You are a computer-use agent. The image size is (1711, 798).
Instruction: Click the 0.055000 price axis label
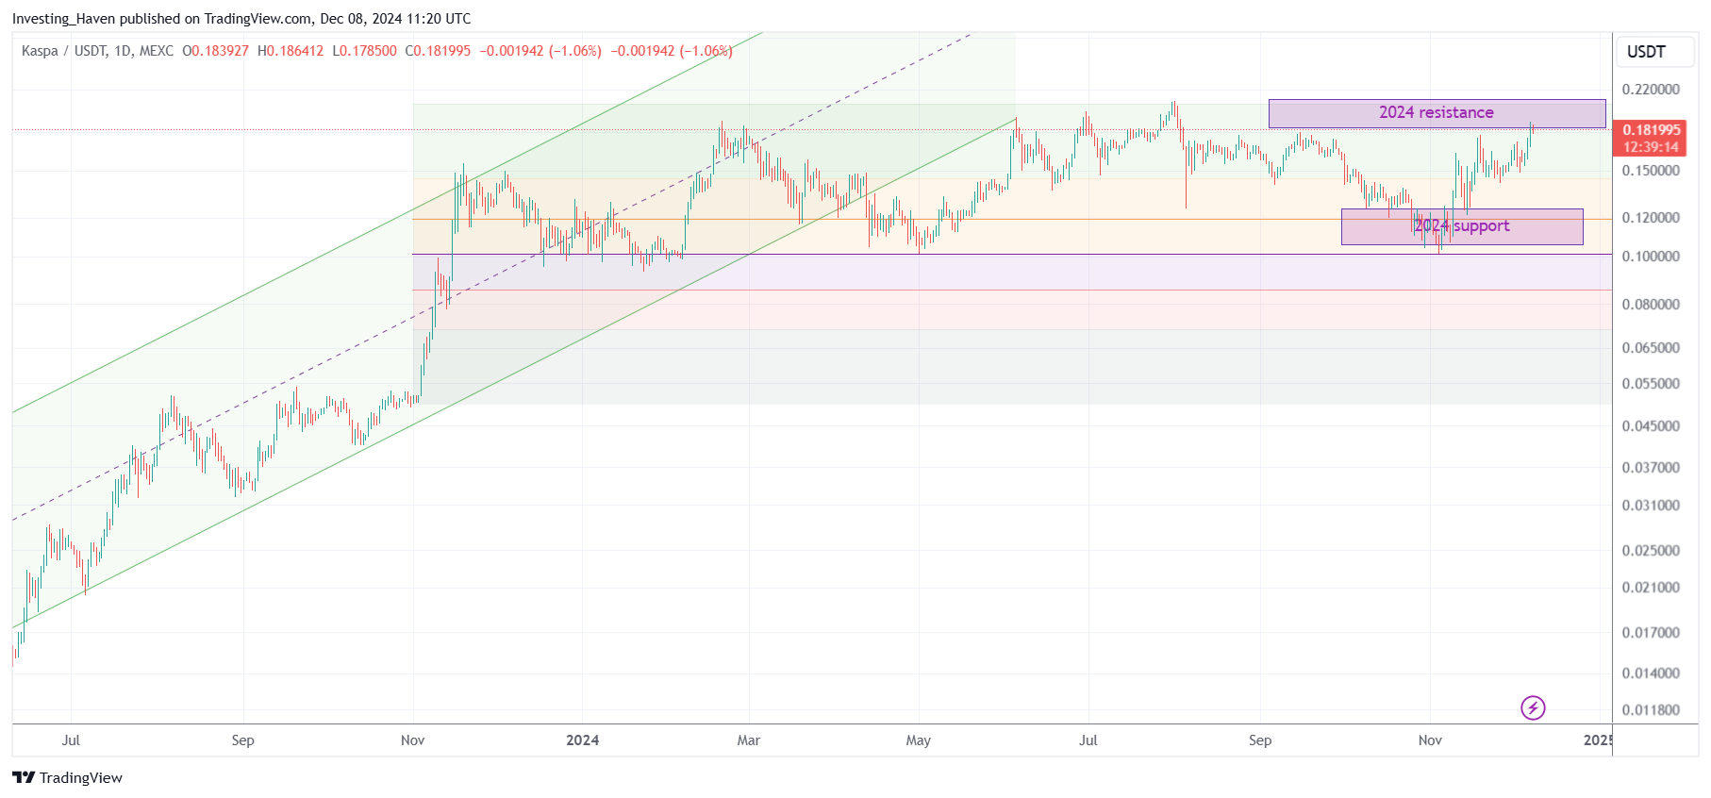click(1651, 384)
